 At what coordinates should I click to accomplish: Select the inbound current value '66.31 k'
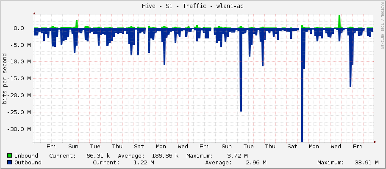pyautogui.click(x=98, y=156)
